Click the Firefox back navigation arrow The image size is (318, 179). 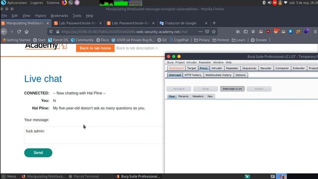(4, 32)
